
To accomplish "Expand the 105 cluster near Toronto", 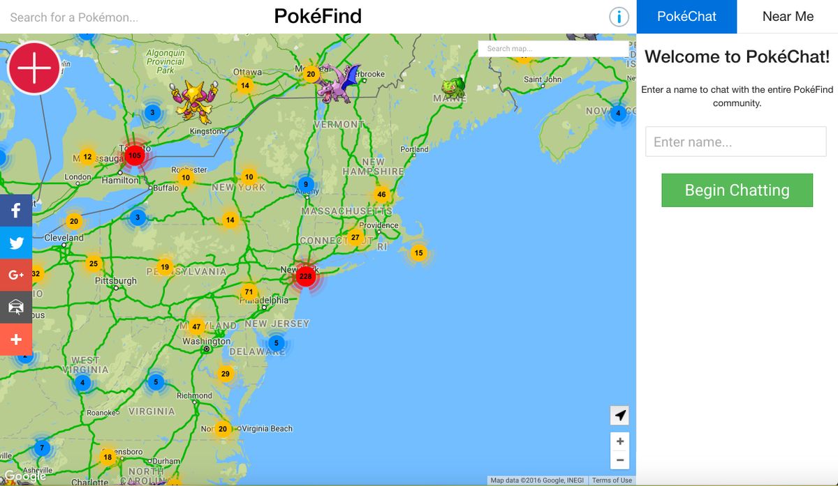I will pos(135,155).
